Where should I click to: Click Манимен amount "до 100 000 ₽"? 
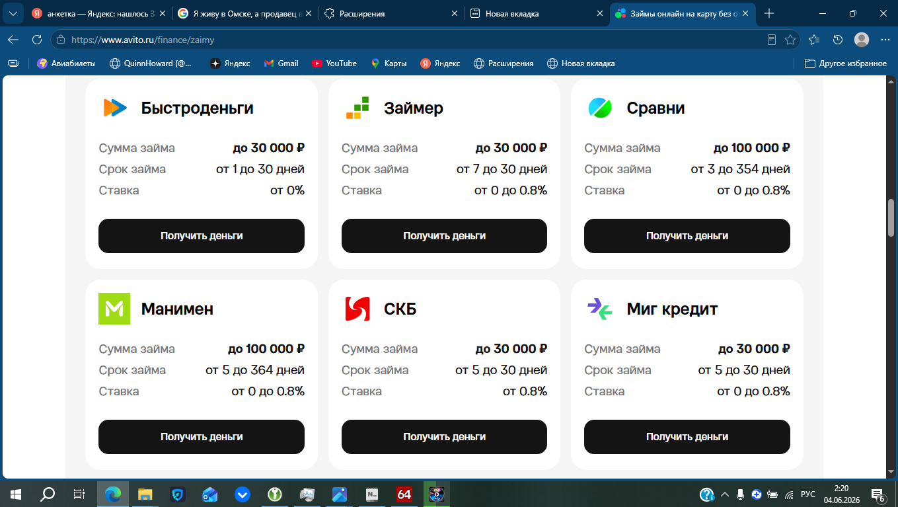(x=266, y=348)
